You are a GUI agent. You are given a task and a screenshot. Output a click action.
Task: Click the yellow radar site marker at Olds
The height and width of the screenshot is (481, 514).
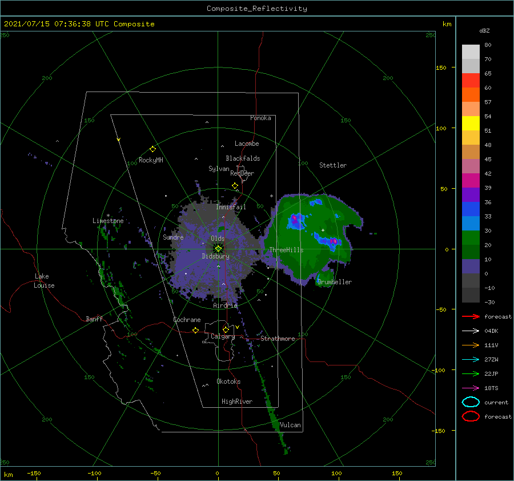point(218,249)
